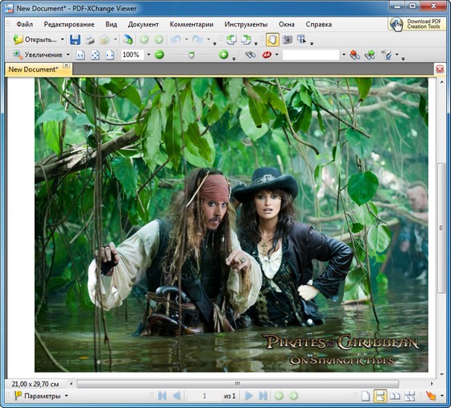The image size is (451, 408).
Task: Click the zoom slider handle
Action: click(192, 55)
